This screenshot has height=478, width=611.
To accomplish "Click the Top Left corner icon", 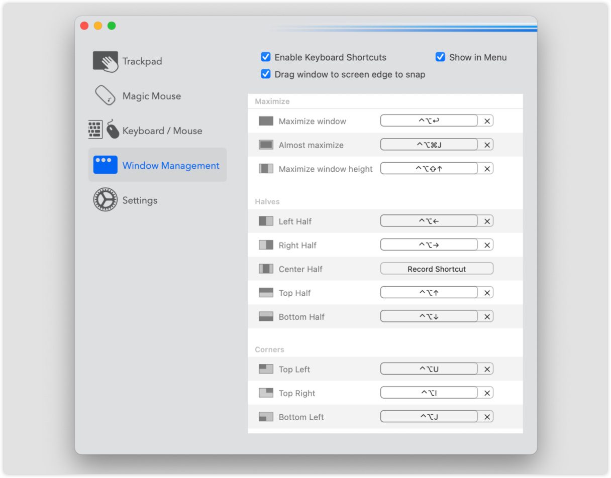I will (266, 369).
